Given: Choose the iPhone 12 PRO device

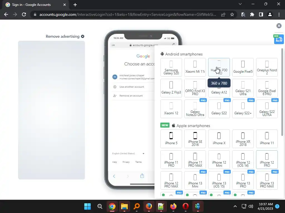Looking at the screenshot, I should click(267, 159).
